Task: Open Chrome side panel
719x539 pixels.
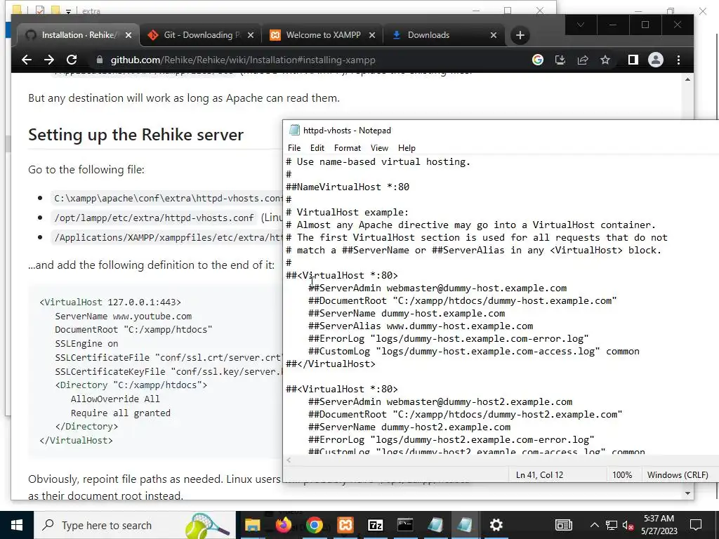Action: [633, 60]
